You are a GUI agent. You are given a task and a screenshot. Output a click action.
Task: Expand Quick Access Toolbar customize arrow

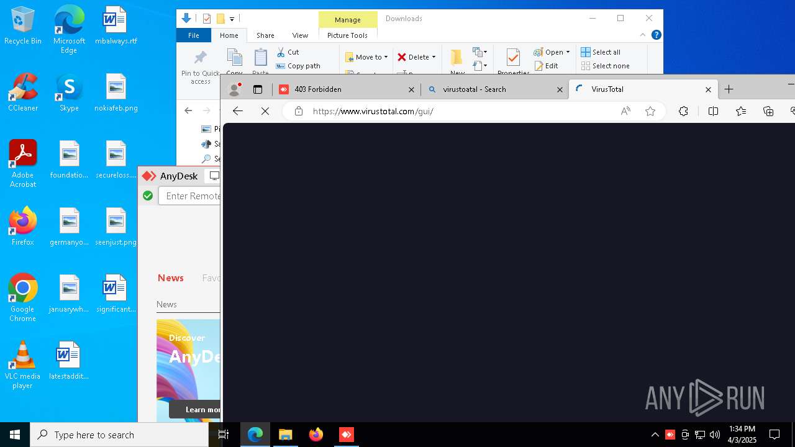click(x=232, y=19)
